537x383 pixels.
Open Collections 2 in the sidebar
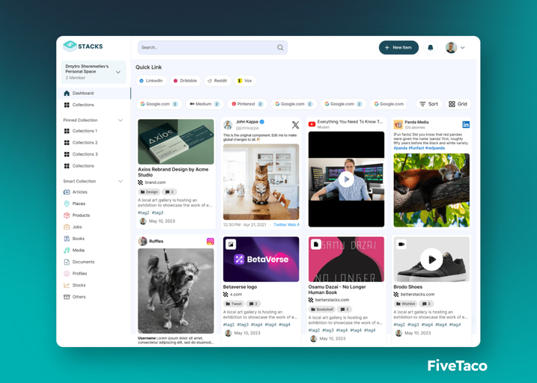coord(84,142)
